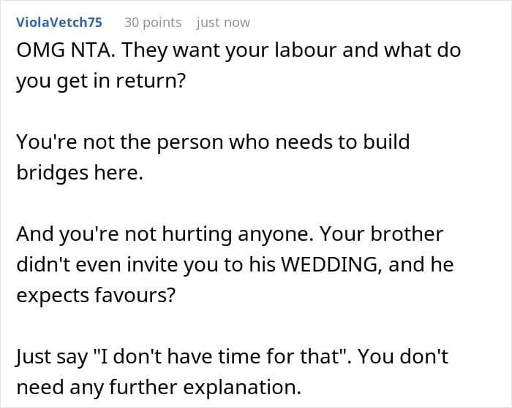The image size is (512, 408).
Task: Click the 30 points score
Action: click(152, 23)
